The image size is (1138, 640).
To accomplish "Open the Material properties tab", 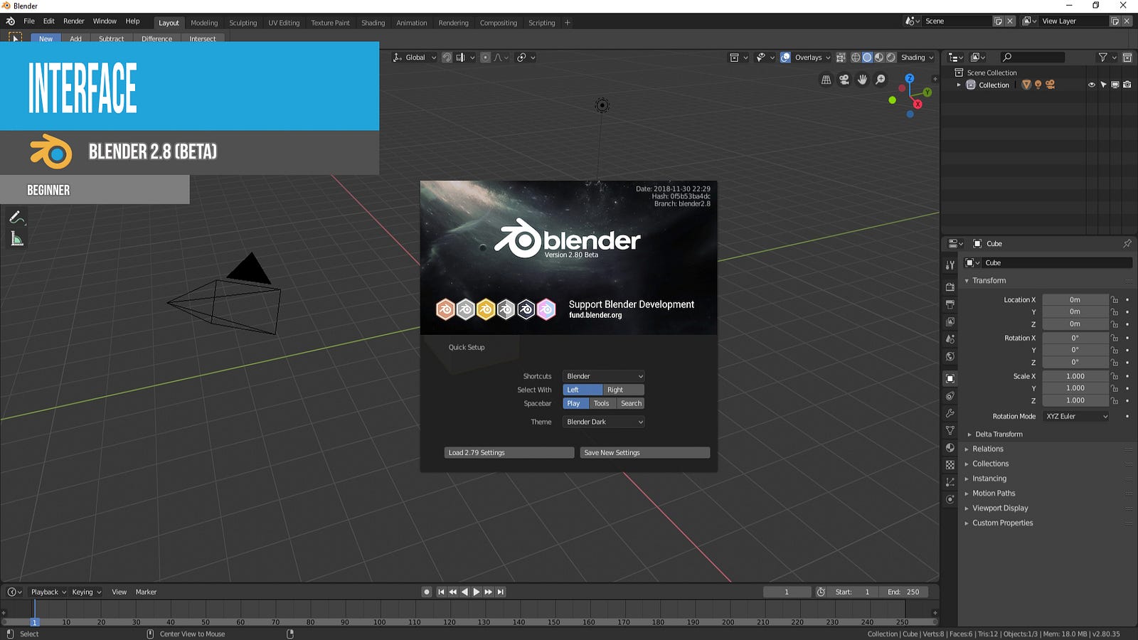I will click(x=950, y=447).
